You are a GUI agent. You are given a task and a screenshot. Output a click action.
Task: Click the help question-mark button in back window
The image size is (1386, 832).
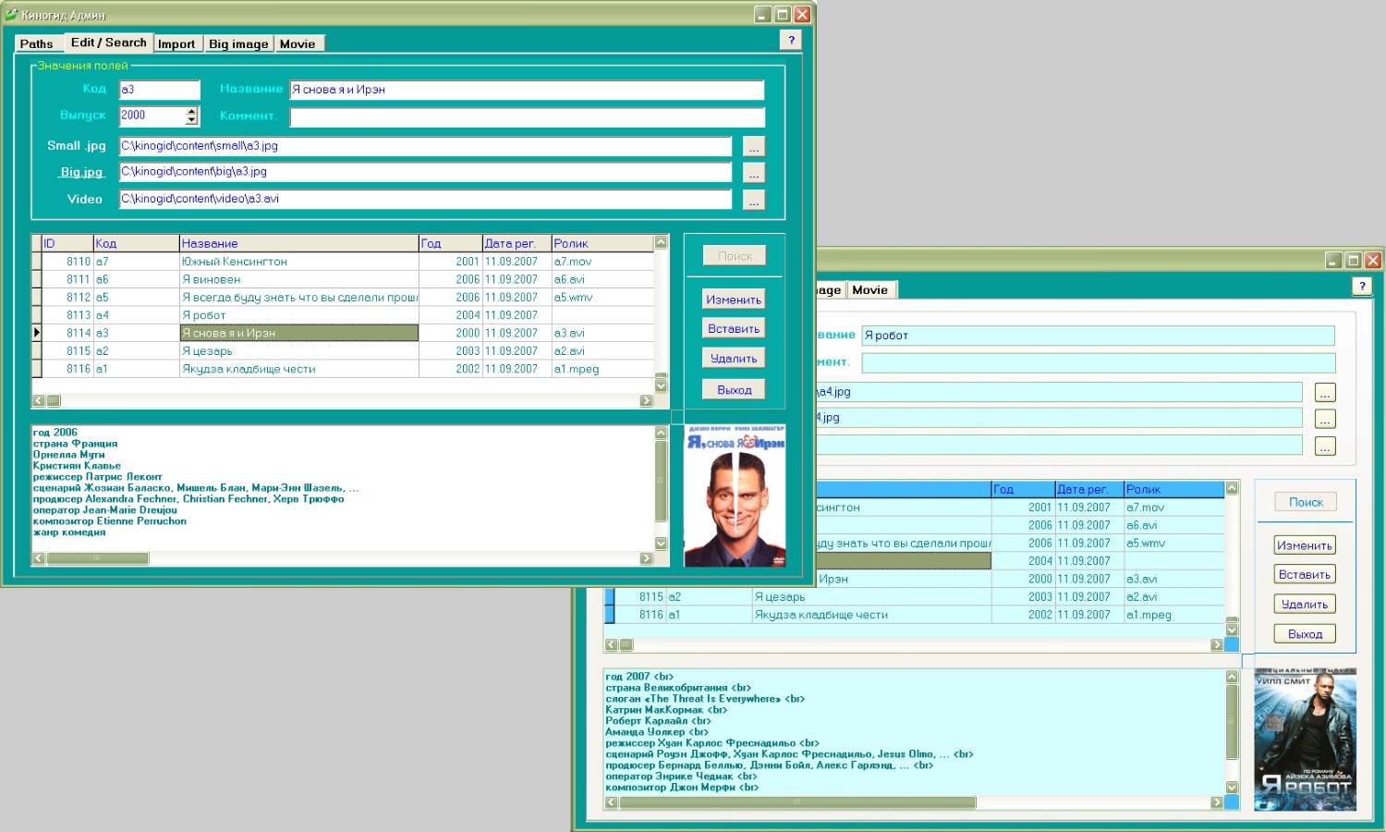1362,287
